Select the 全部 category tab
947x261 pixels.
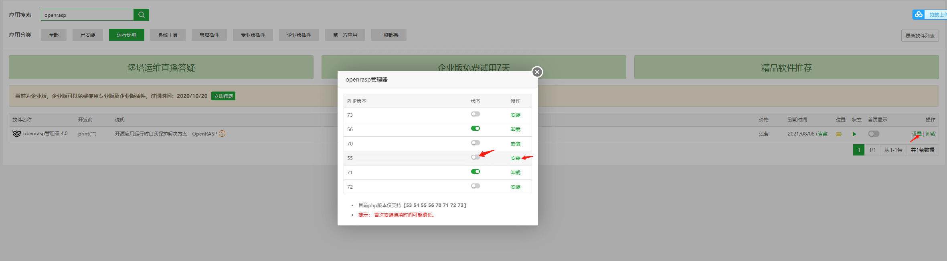54,35
